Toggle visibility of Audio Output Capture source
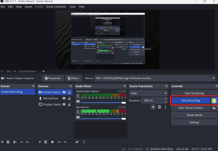The height and width of the screenshot is (151, 218). 64,92
